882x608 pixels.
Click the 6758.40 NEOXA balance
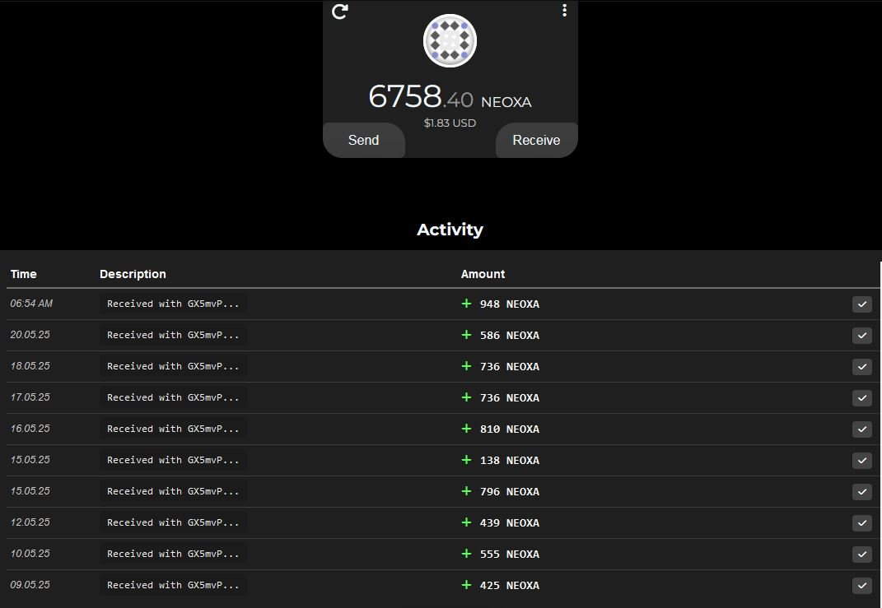coord(450,96)
